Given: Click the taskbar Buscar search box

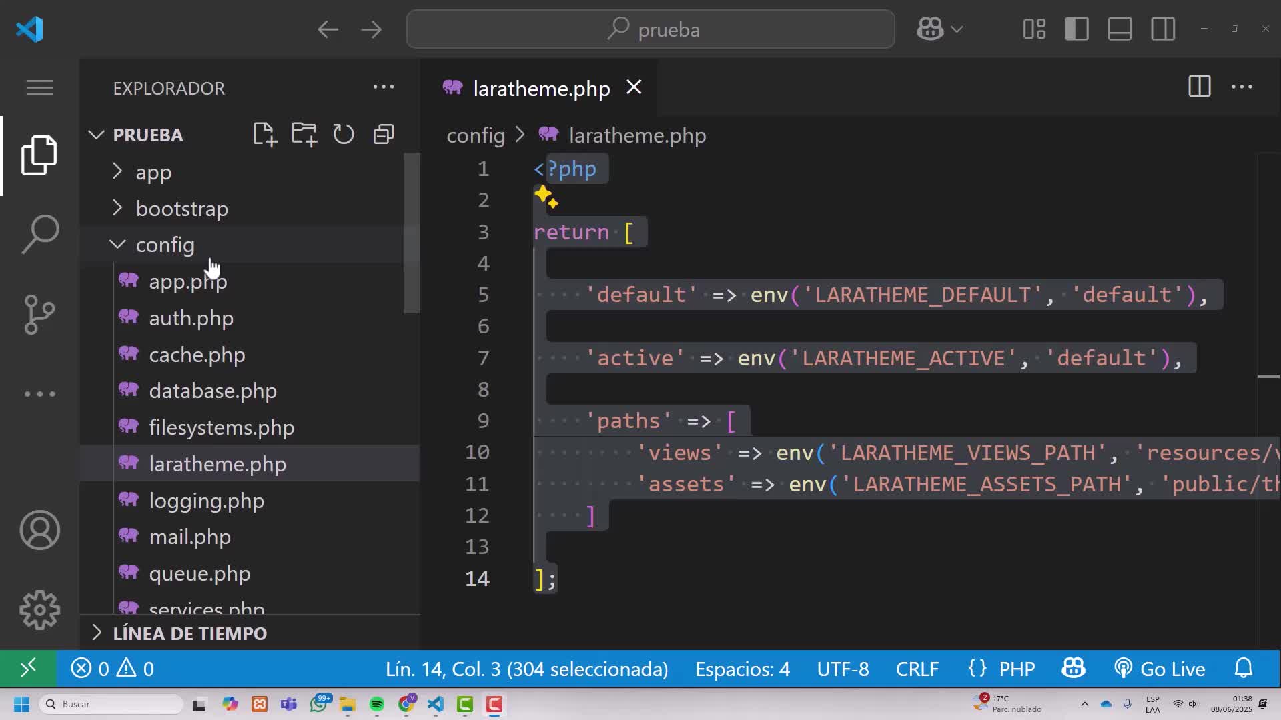Looking at the screenshot, I should 111,704.
